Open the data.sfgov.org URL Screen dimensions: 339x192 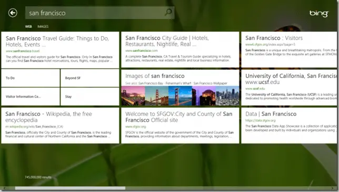260,120
